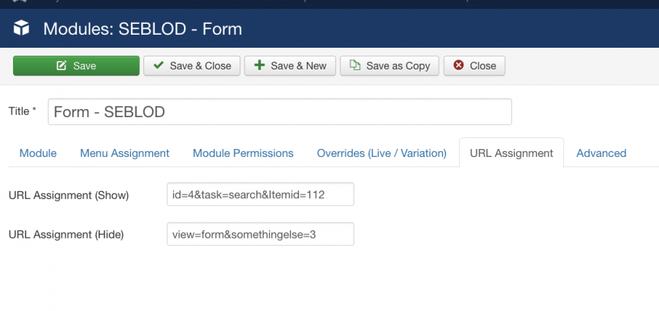The image size is (659, 311).
Task: Open the Menu Assignment tab
Action: 125,153
